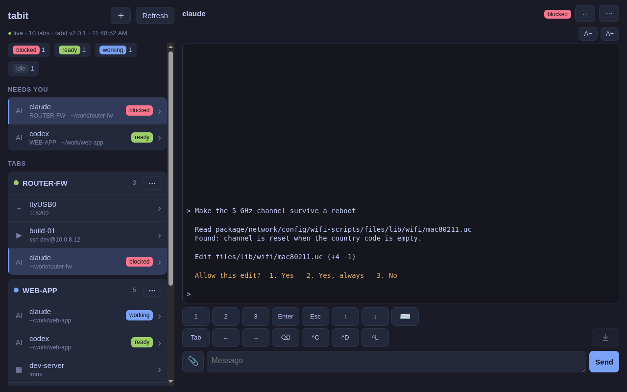Increase font size with A+ button
Viewport: 627px width, 392px height.
[x=610, y=34]
